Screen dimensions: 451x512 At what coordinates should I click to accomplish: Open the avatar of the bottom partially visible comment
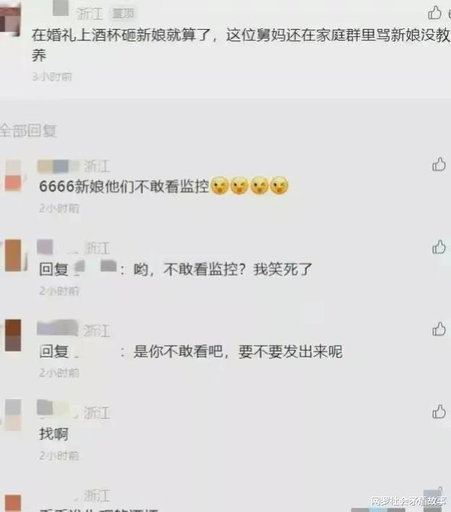13,503
